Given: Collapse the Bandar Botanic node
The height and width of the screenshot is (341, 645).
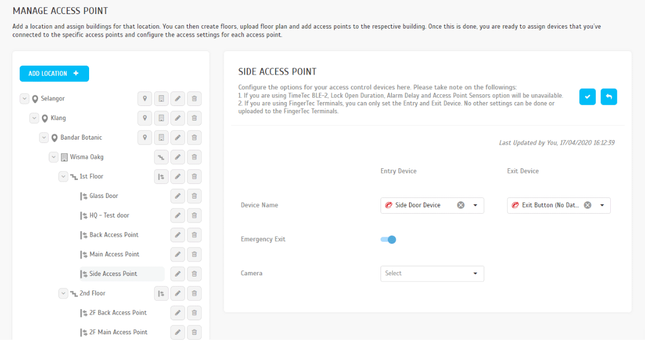Looking at the screenshot, I should coord(44,137).
